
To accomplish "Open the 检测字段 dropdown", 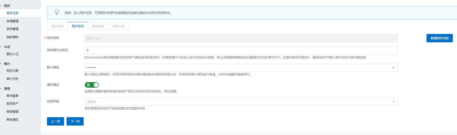I will 241,102.
